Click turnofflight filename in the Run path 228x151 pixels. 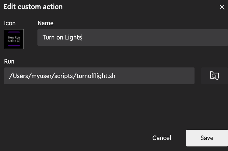[90, 76]
